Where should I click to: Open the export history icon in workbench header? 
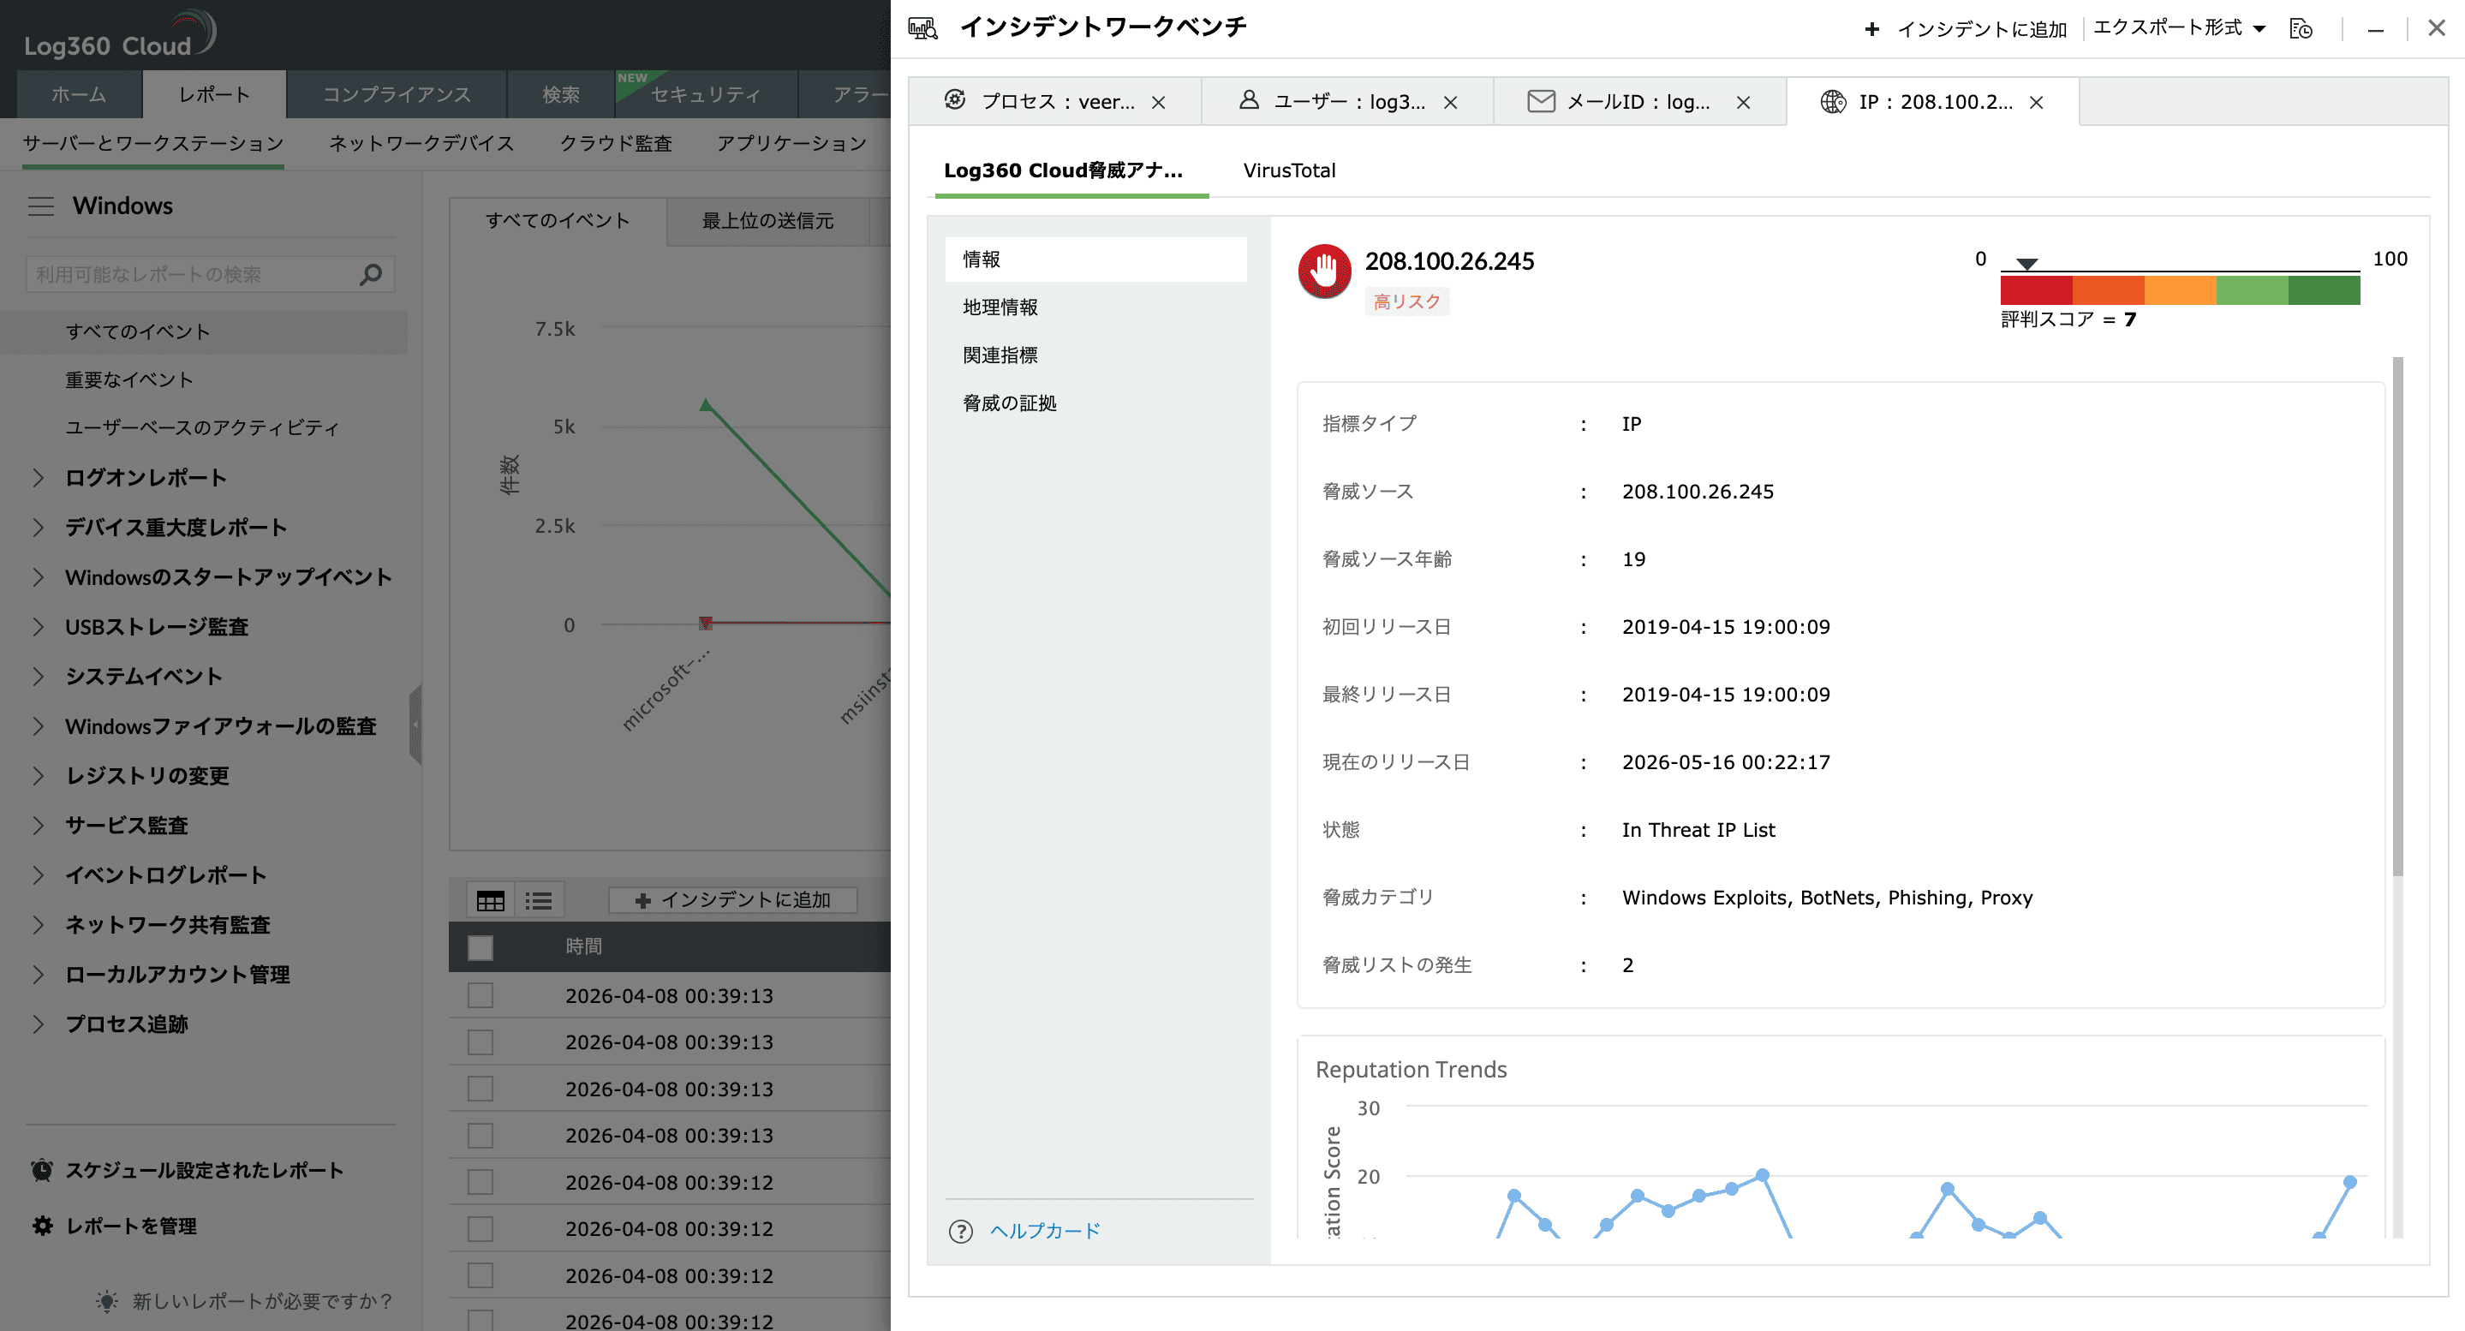click(x=2301, y=29)
